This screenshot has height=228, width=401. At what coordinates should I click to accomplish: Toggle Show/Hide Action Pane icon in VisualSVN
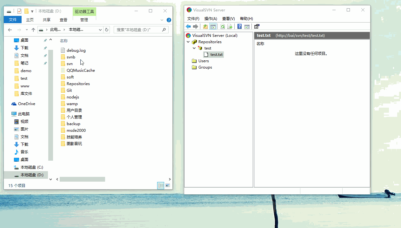tap(247, 27)
